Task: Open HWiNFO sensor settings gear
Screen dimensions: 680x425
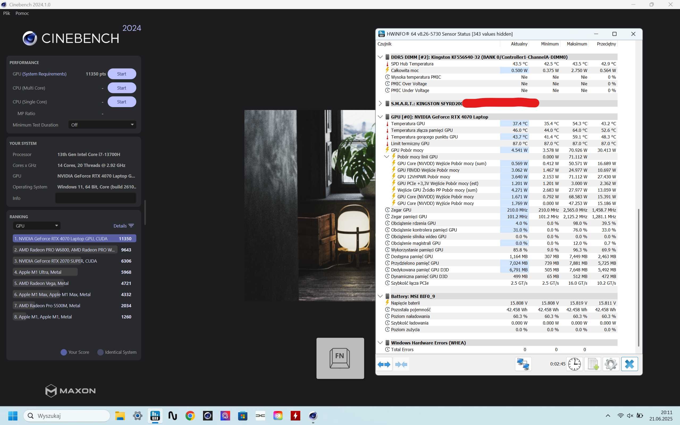Action: pyautogui.click(x=611, y=364)
